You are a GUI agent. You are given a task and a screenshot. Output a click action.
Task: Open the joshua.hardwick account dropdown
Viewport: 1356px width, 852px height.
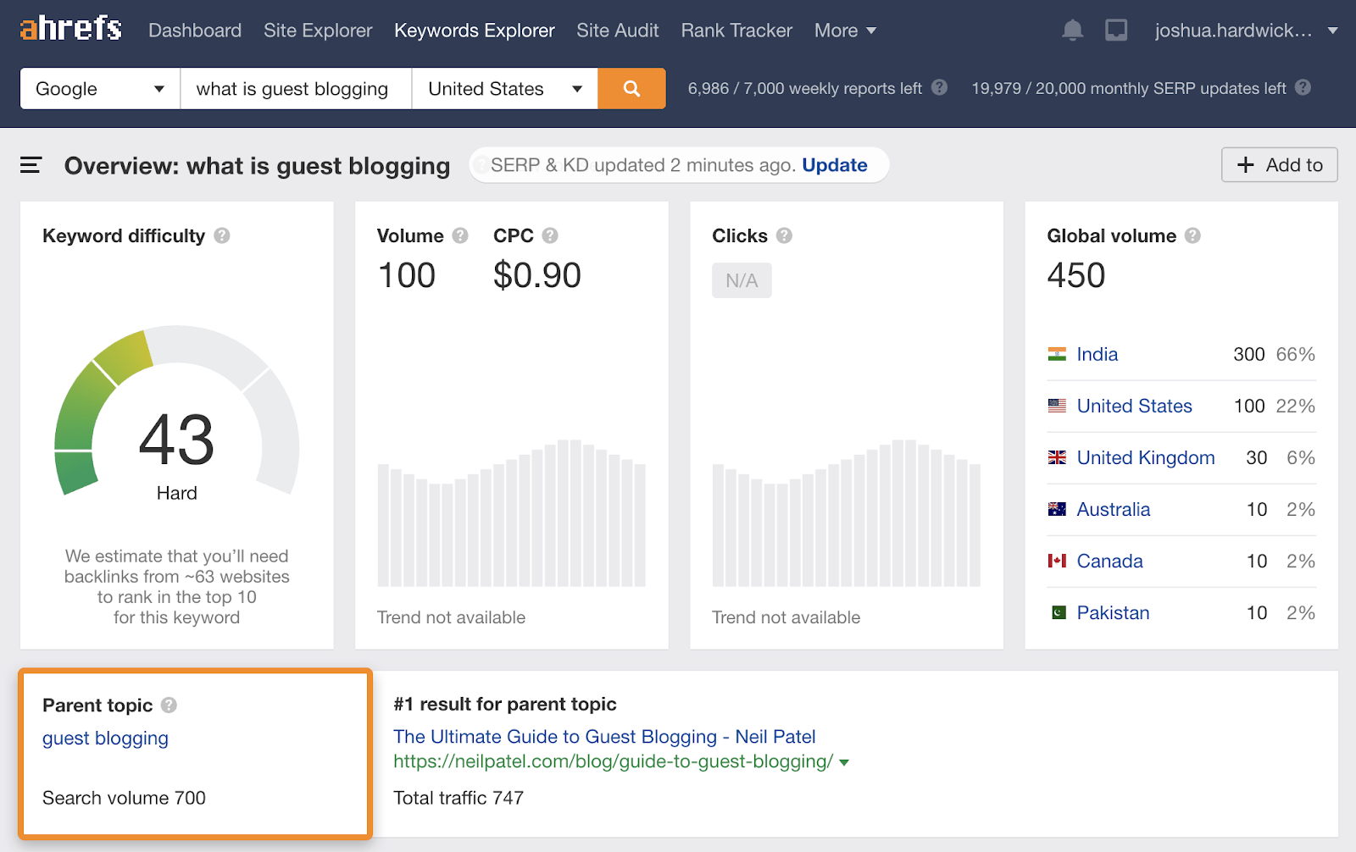1245,30
